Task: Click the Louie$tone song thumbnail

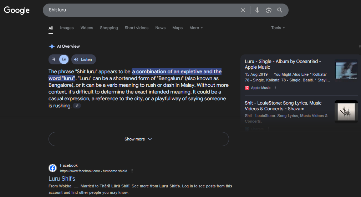Action: [x=346, y=112]
